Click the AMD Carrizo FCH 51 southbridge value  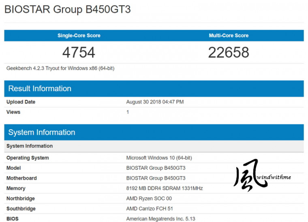[150, 209]
